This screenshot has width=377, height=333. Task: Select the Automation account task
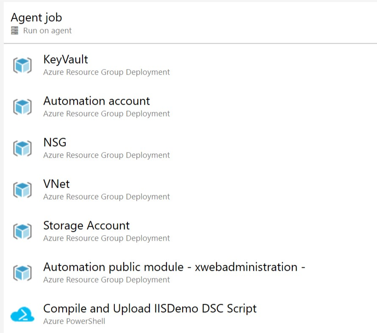click(97, 101)
